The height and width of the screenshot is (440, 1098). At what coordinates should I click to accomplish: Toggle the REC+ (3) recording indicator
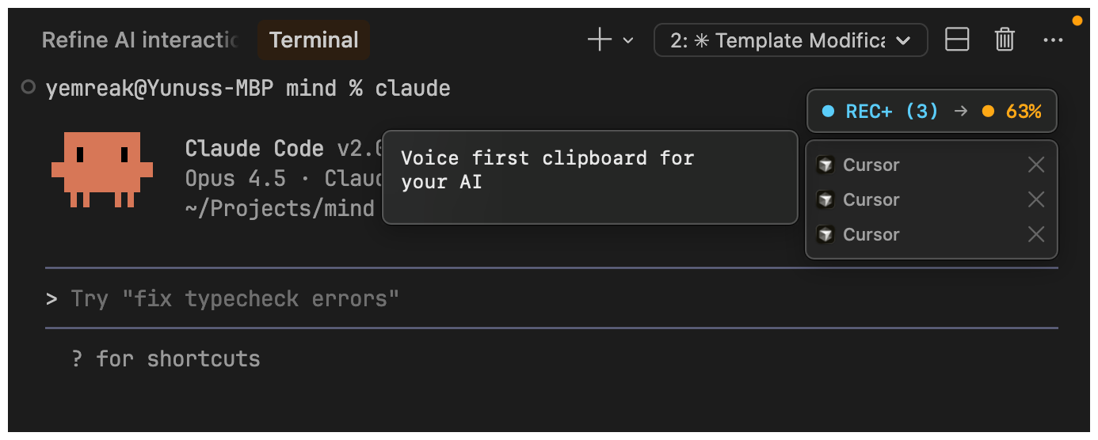[x=879, y=112]
